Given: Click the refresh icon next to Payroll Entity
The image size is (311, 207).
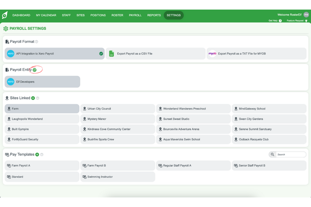Looking at the screenshot, I should [x=35, y=70].
